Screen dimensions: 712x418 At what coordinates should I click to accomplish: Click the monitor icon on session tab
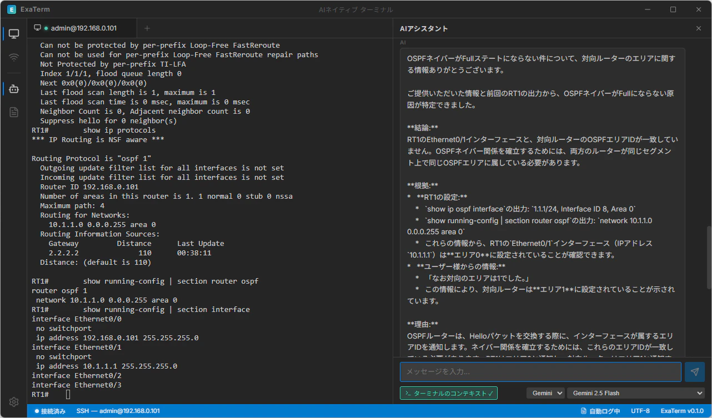point(37,28)
